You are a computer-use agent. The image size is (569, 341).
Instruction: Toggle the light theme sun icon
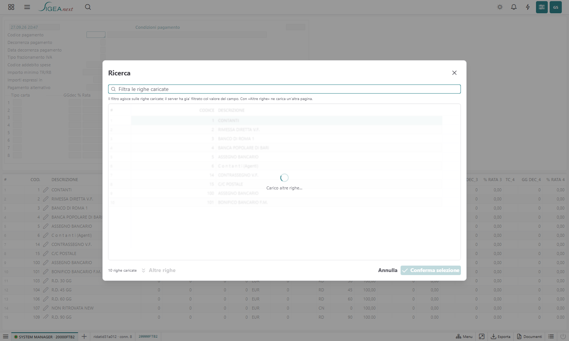coord(500,7)
